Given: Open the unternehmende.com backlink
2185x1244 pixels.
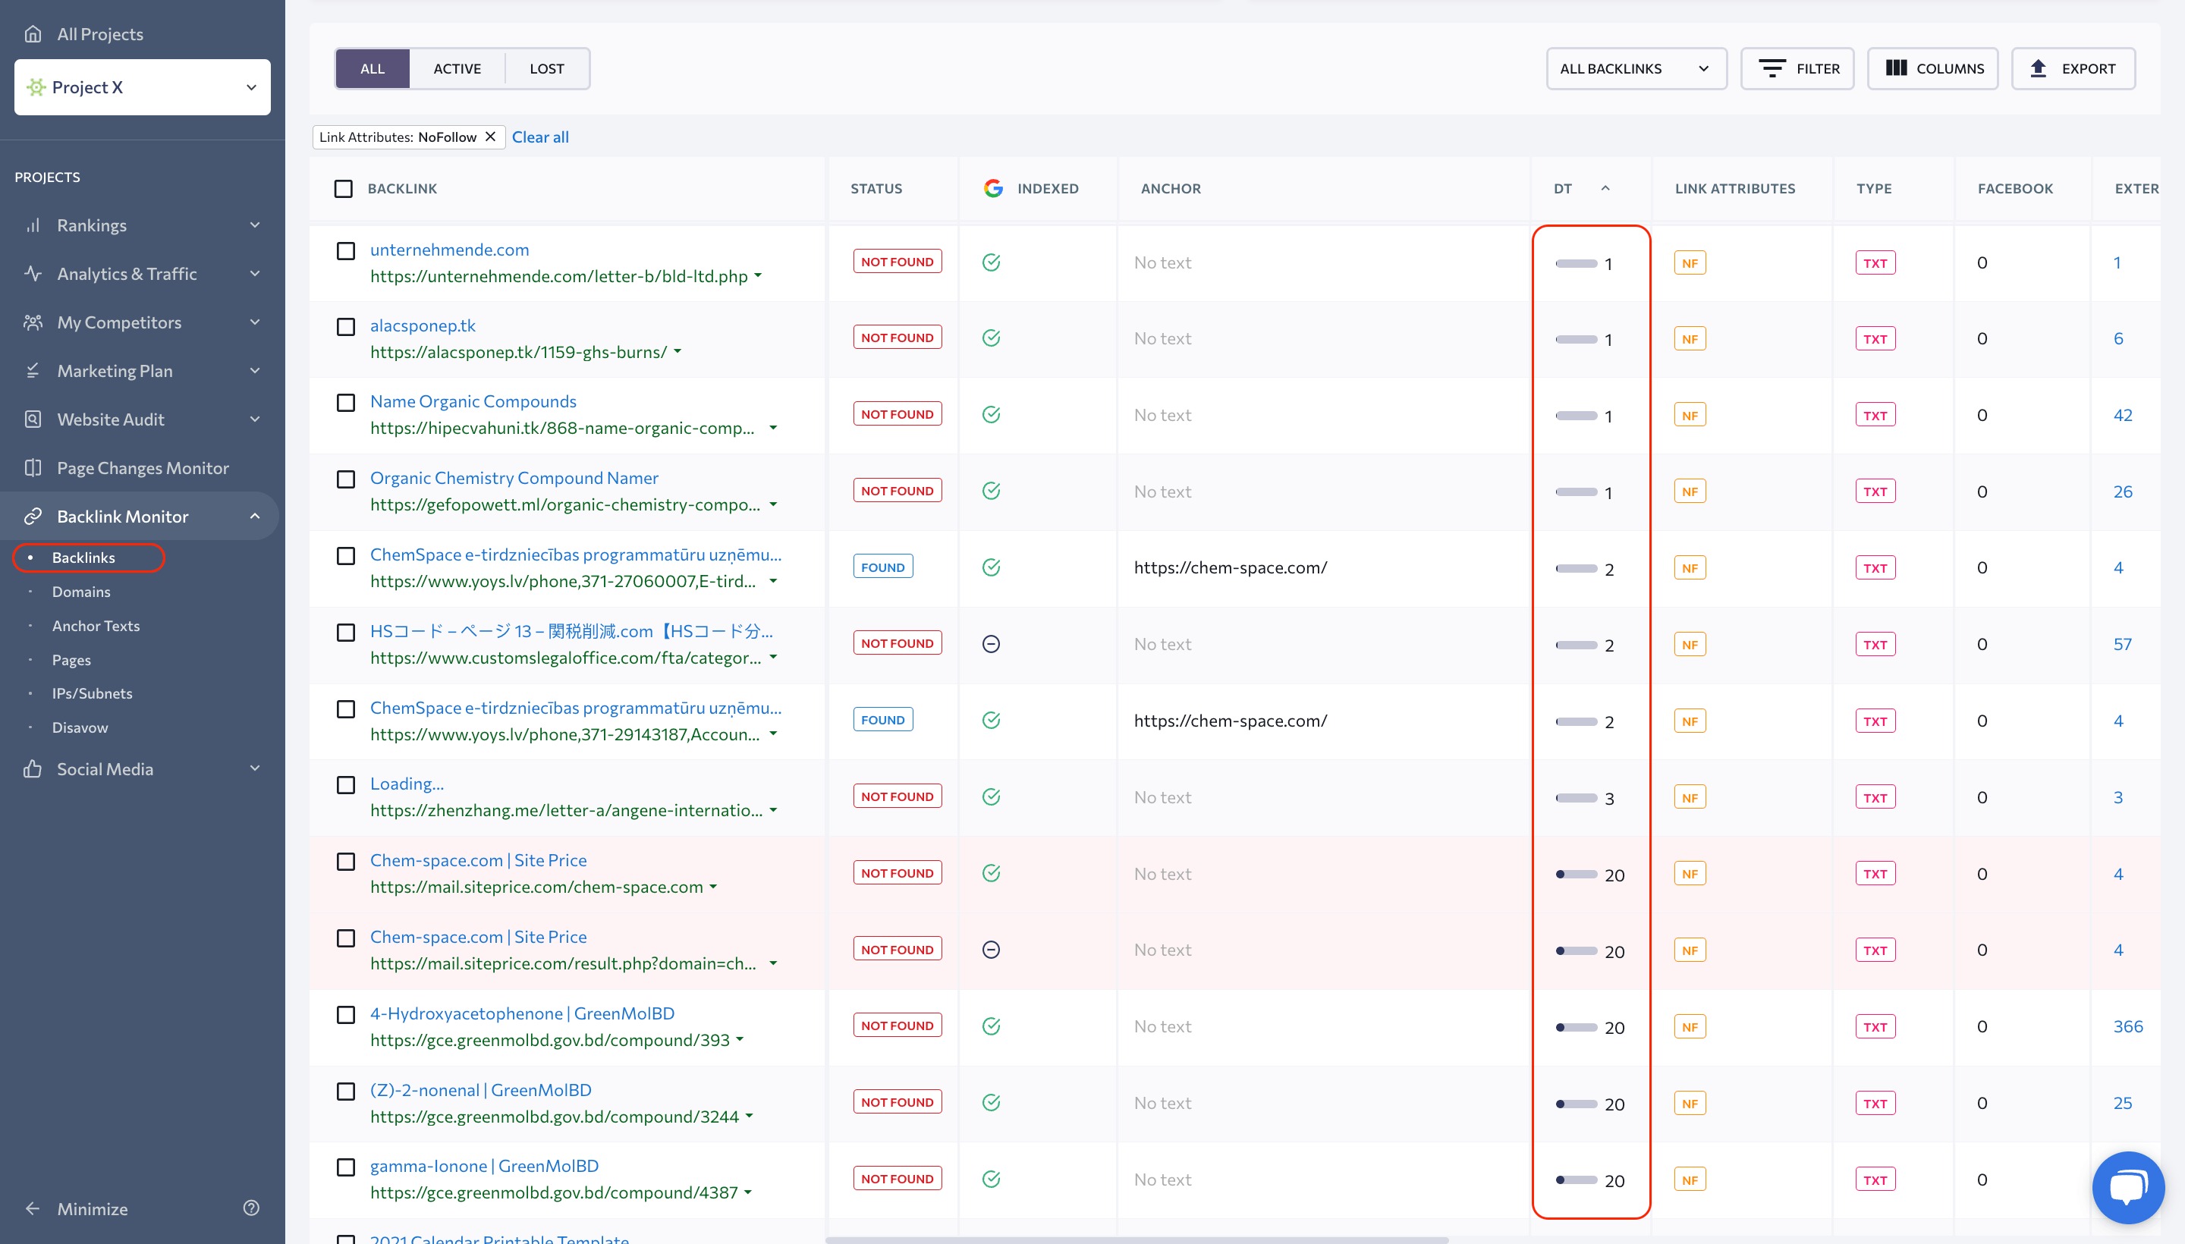Looking at the screenshot, I should (x=449, y=250).
